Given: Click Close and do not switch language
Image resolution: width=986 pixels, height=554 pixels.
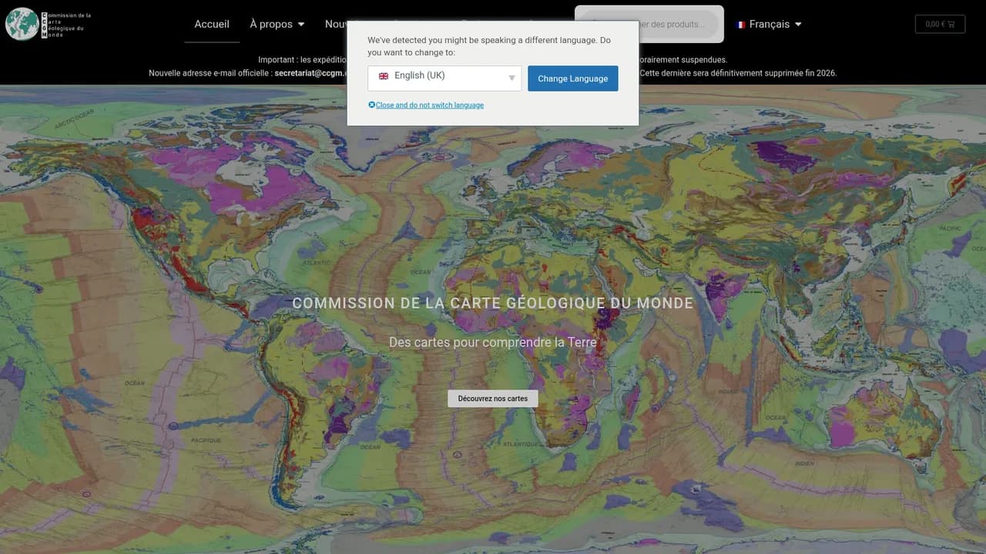Looking at the screenshot, I should pos(426,105).
